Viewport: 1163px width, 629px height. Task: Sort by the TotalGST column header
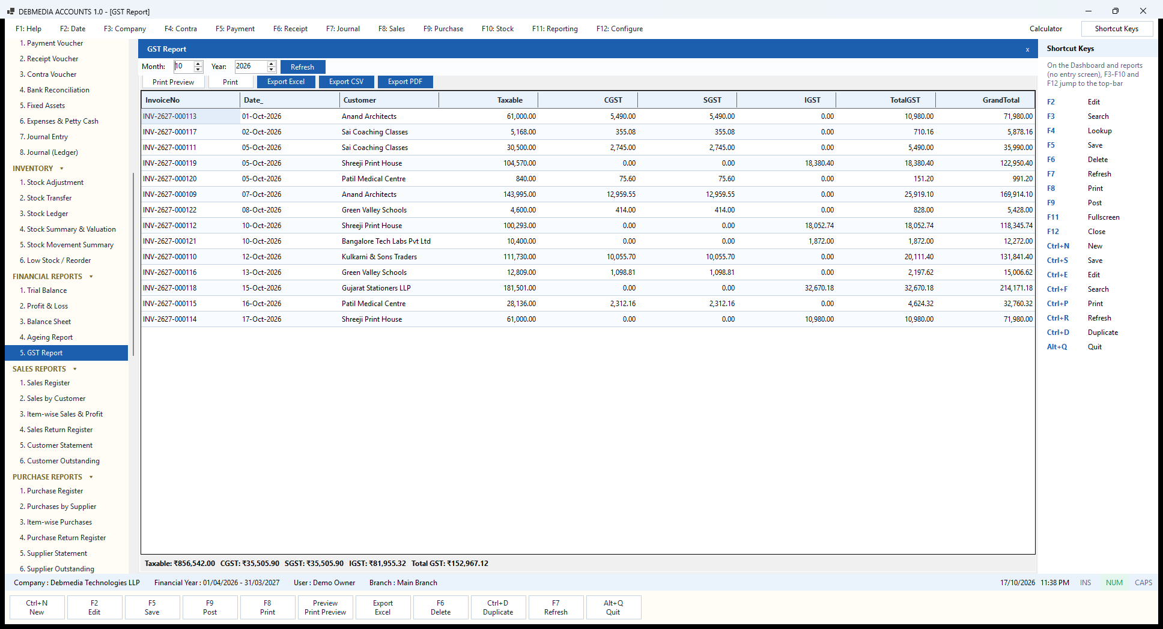click(886, 100)
